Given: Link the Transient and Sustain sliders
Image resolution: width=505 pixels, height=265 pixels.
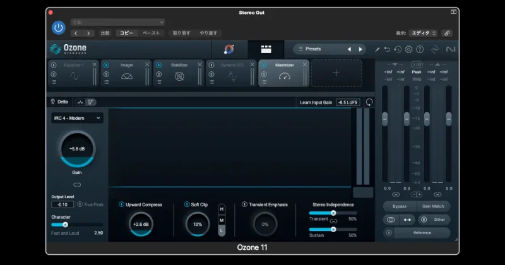Looking at the screenshot, I should [334, 221].
